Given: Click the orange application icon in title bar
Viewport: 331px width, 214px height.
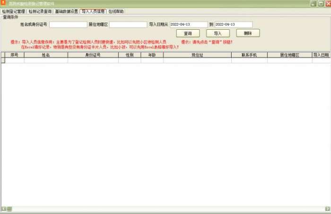Looking at the screenshot, I should (3, 3).
